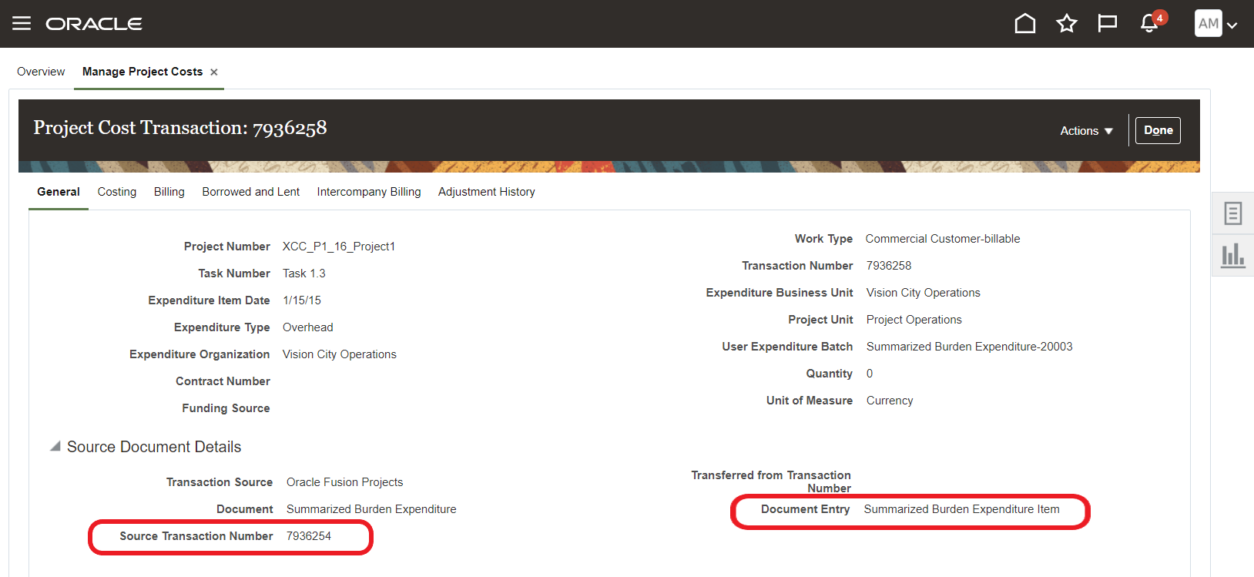Open the Watchlist flag icon
This screenshot has width=1254, height=577.
click(1108, 24)
